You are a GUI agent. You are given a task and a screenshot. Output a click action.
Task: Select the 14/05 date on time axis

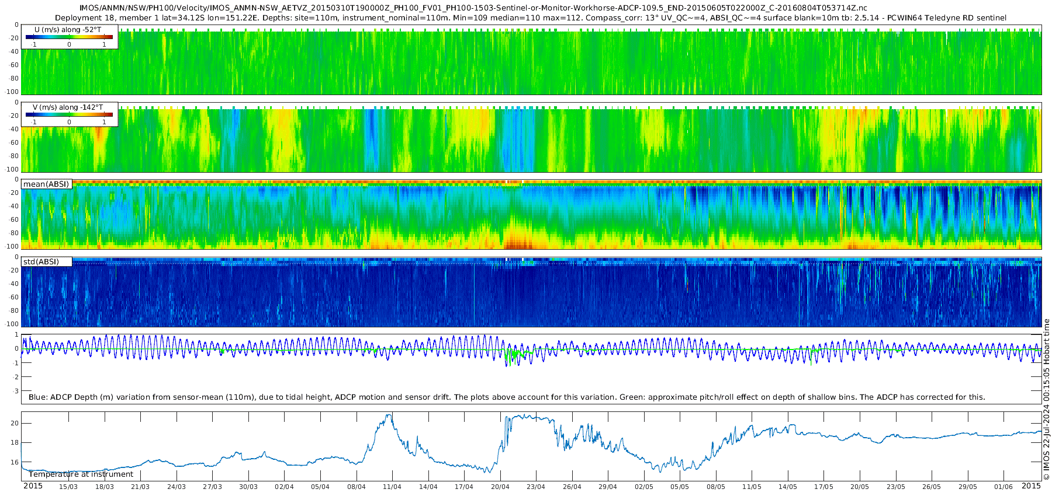click(788, 487)
